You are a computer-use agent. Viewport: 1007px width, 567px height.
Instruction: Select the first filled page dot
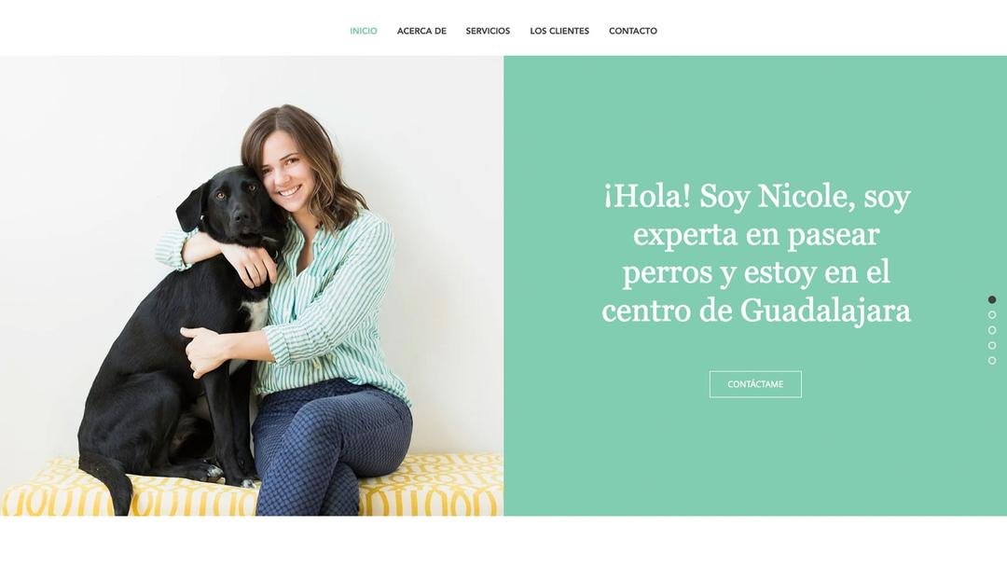pos(991,300)
